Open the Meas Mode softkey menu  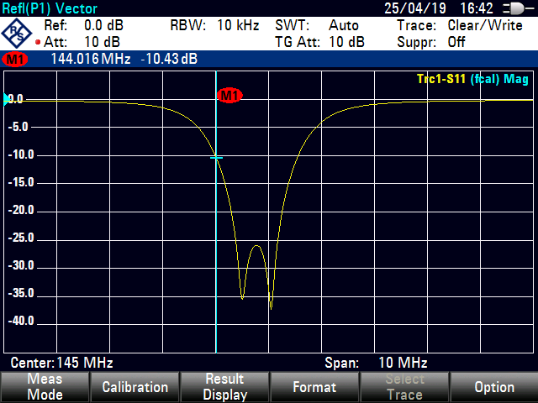click(x=45, y=387)
